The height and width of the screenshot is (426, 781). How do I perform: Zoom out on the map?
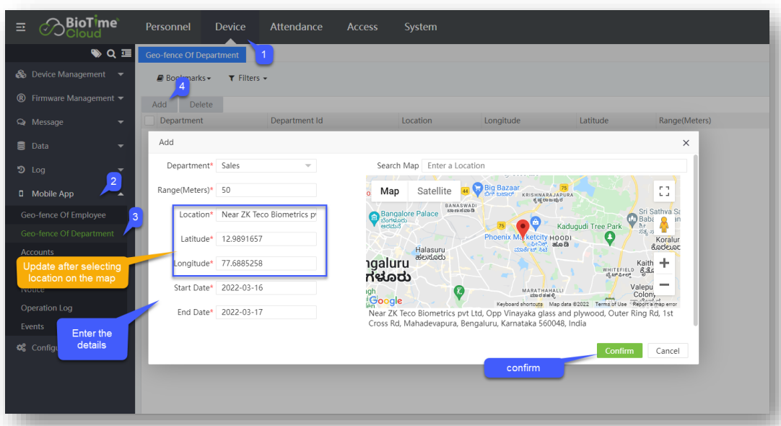point(664,285)
